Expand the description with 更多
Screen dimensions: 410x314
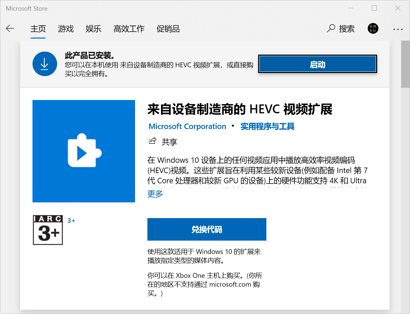pos(155,194)
